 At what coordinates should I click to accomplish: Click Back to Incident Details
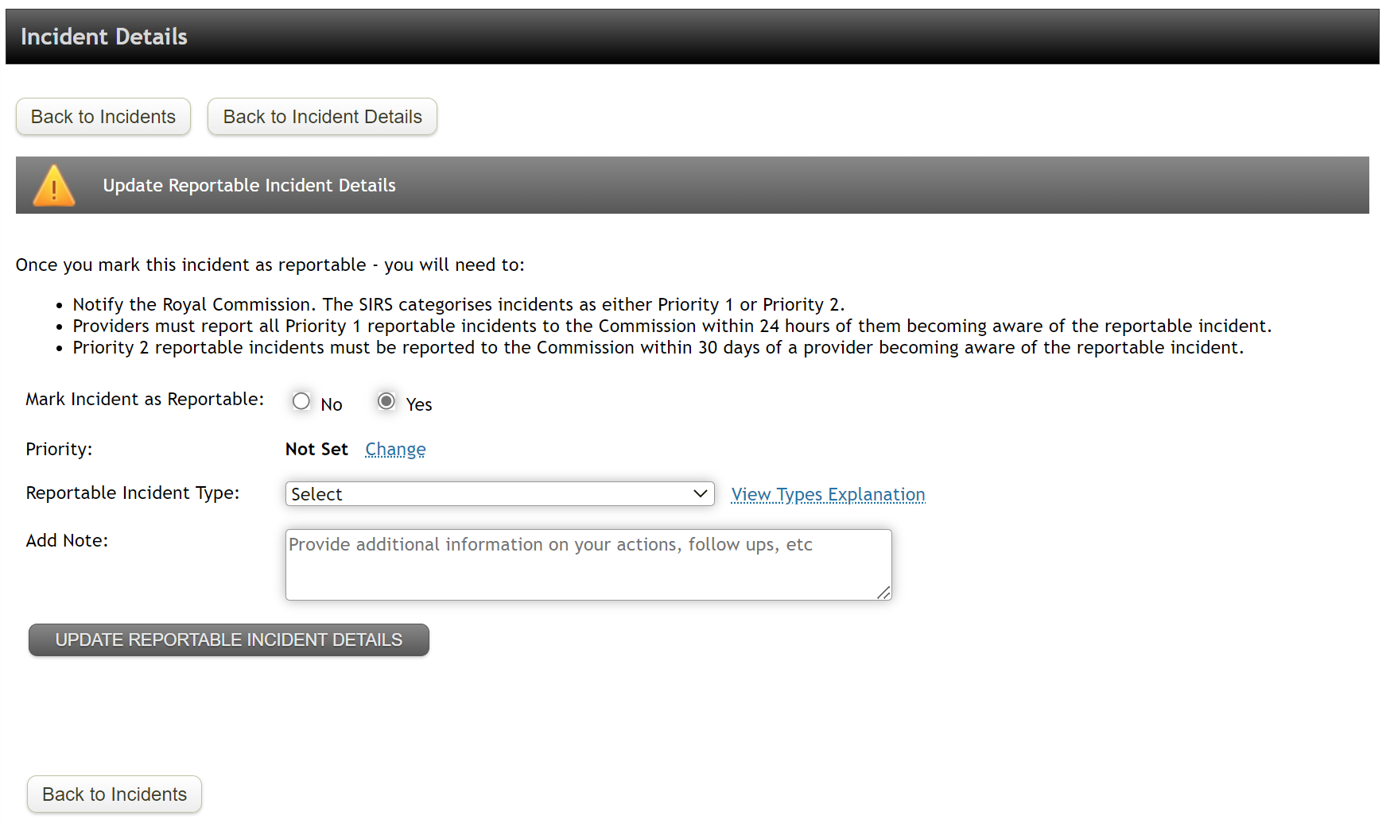coord(321,116)
